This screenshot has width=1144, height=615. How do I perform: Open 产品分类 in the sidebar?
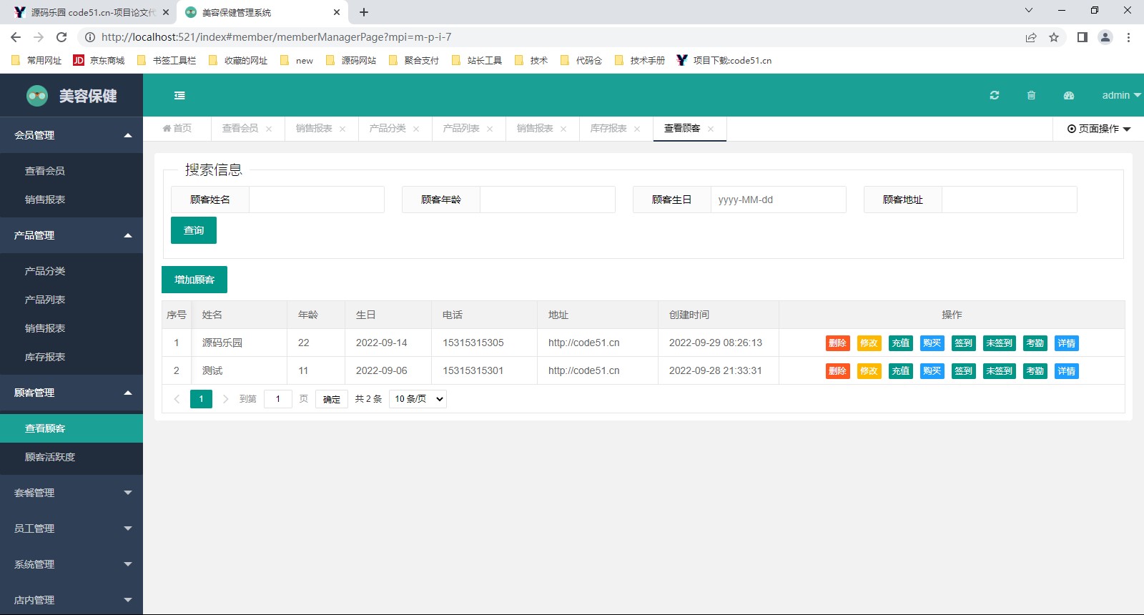click(x=71, y=271)
